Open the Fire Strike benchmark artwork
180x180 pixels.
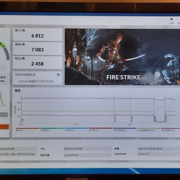pos(122,57)
